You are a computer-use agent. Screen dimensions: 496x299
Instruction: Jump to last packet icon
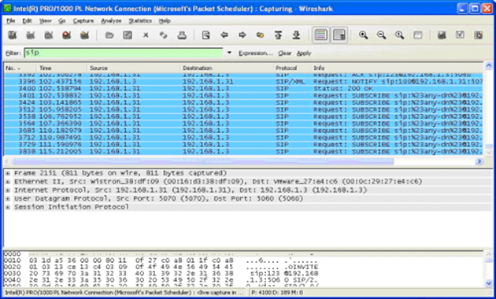click(296, 35)
